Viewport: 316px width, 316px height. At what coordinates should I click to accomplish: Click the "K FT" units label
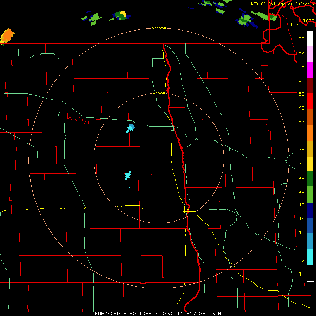(297, 24)
